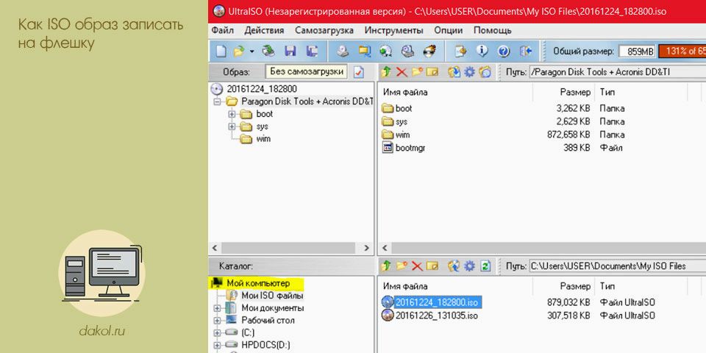
Task: Open the Файл menu
Action: (x=222, y=31)
